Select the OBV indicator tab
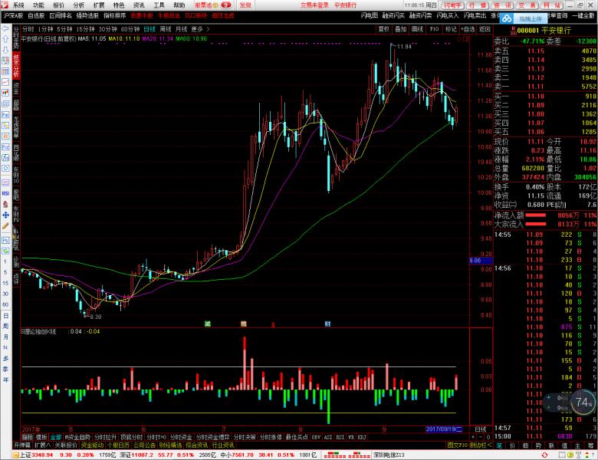 tap(316, 437)
